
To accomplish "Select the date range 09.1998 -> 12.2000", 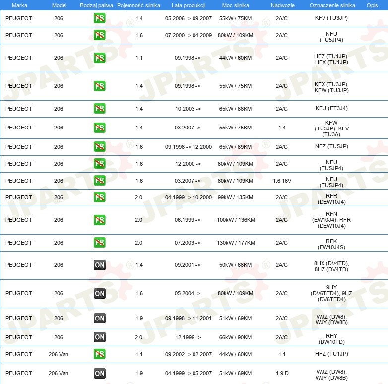I will point(189,147).
